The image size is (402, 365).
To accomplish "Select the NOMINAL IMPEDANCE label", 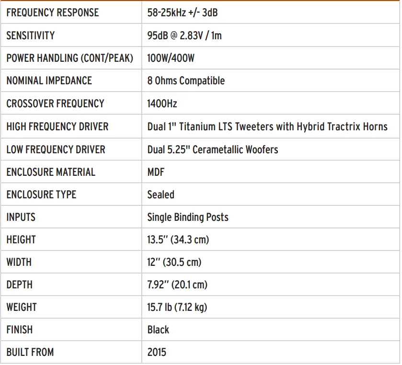I will pyautogui.click(x=49, y=81).
